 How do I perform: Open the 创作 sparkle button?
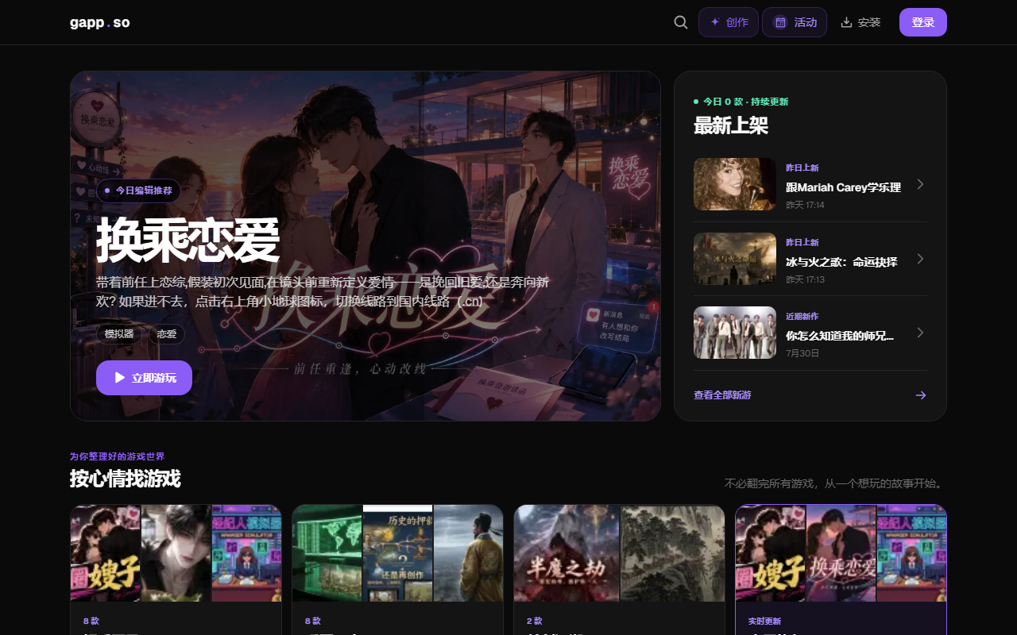729,22
